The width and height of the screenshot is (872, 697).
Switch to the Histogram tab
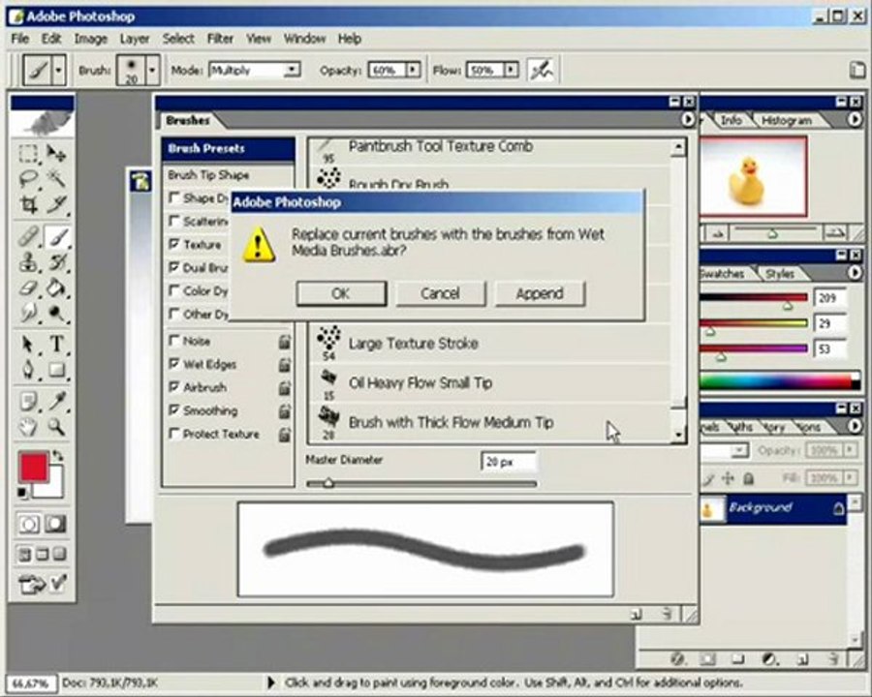(786, 120)
